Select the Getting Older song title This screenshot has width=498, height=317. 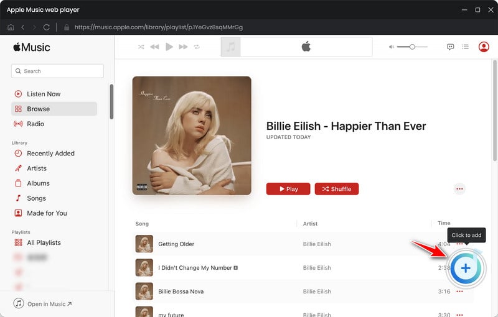[176, 244]
